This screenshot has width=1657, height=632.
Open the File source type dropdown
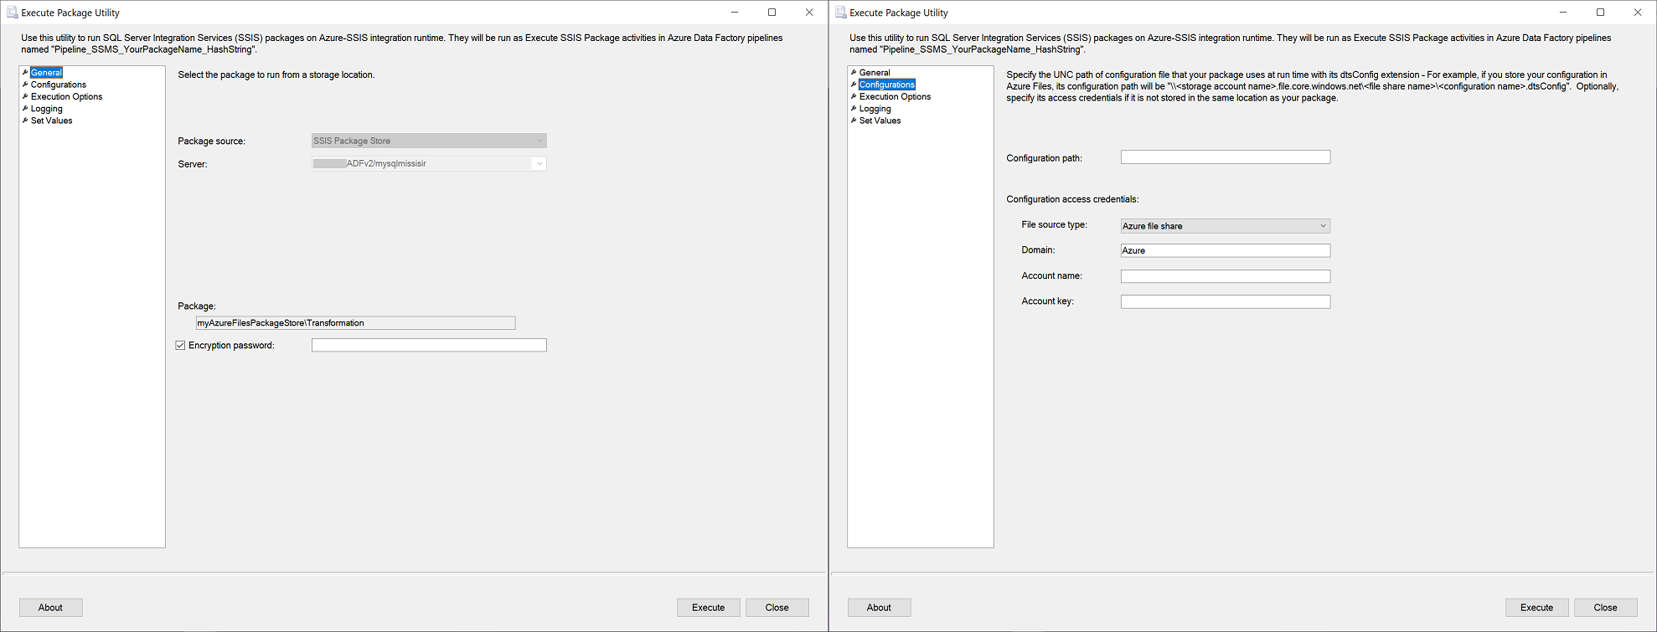(x=1226, y=226)
